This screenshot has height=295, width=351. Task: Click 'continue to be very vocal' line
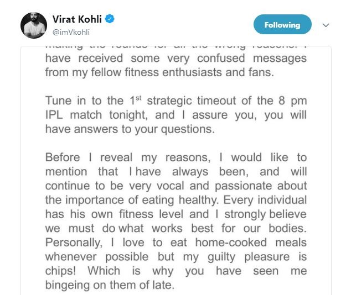tap(176, 186)
